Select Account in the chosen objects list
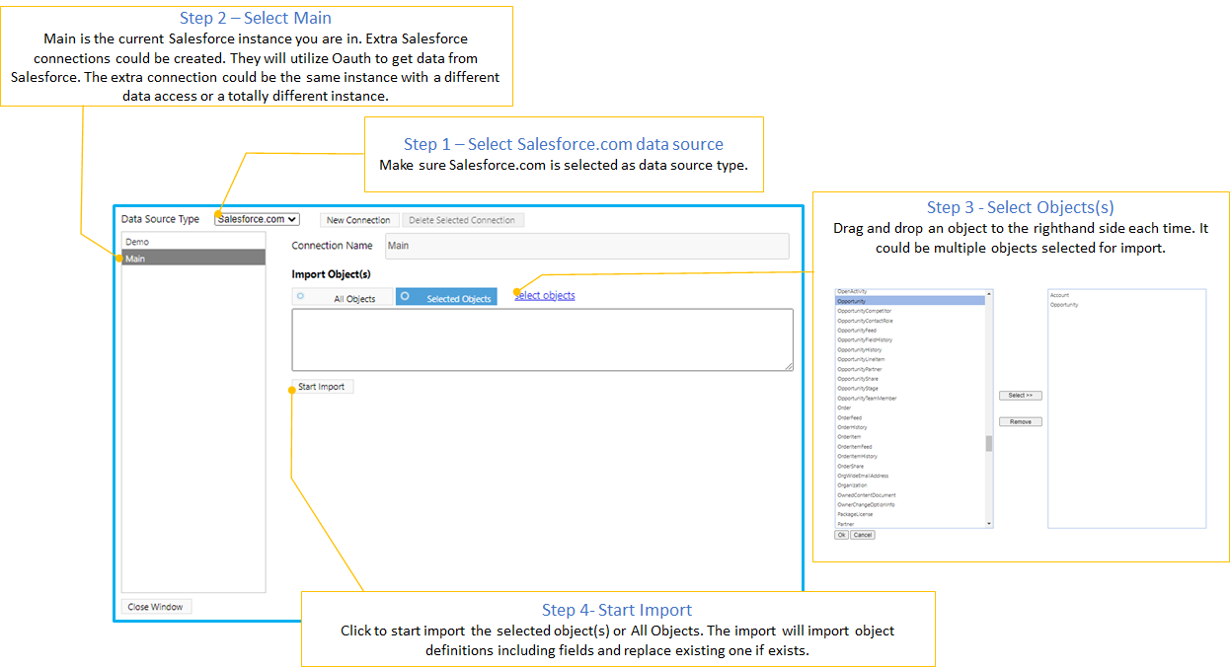 1060,295
